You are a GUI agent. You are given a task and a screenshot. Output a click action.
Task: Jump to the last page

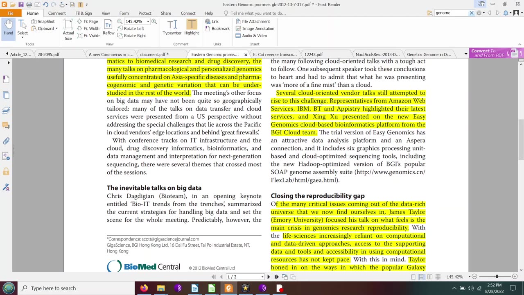276,277
